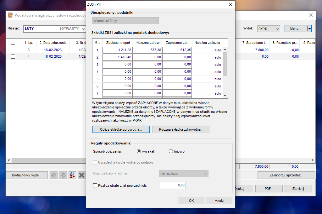Click the loss amount field showing 0,00

point(172,185)
